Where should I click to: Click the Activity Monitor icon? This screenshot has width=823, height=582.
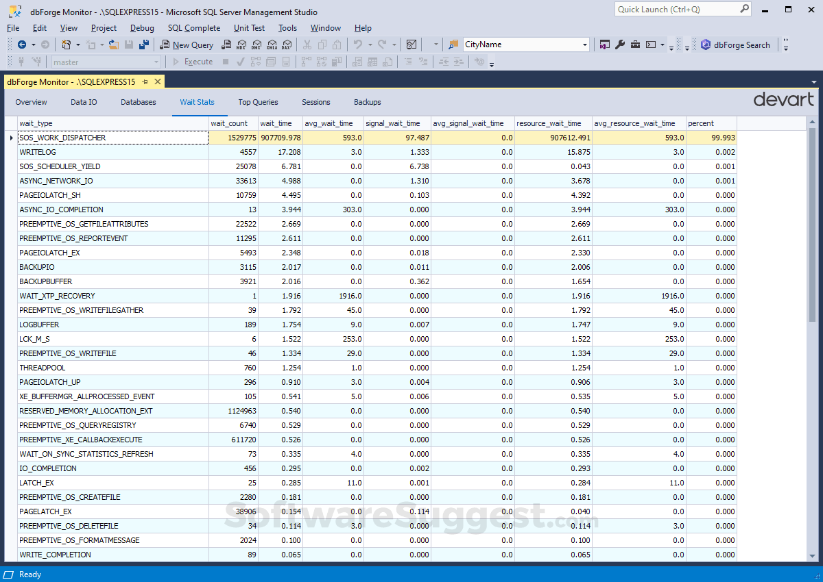point(411,45)
